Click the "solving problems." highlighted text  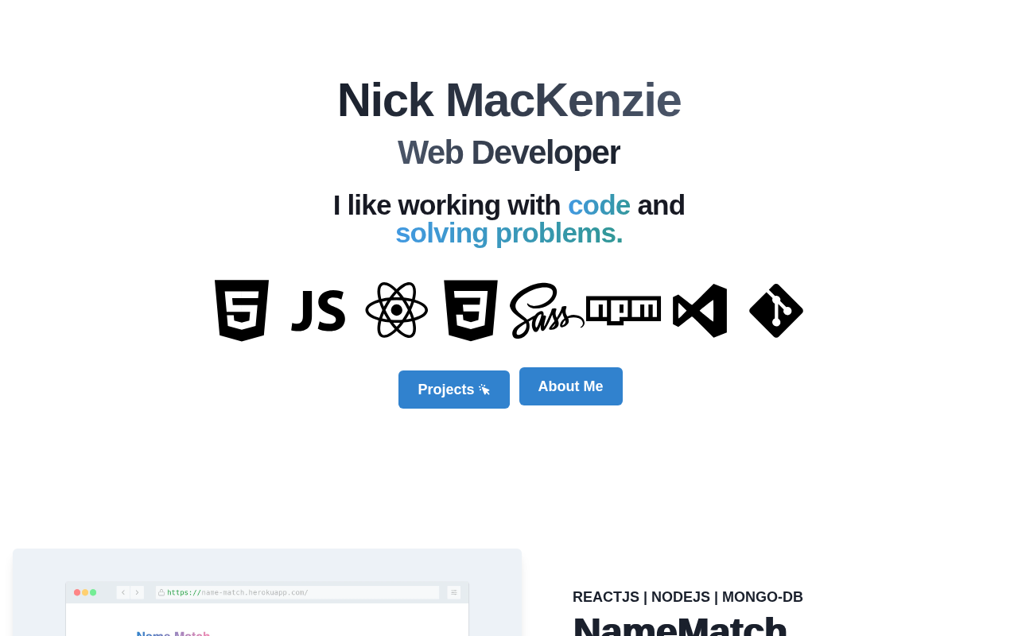509,233
